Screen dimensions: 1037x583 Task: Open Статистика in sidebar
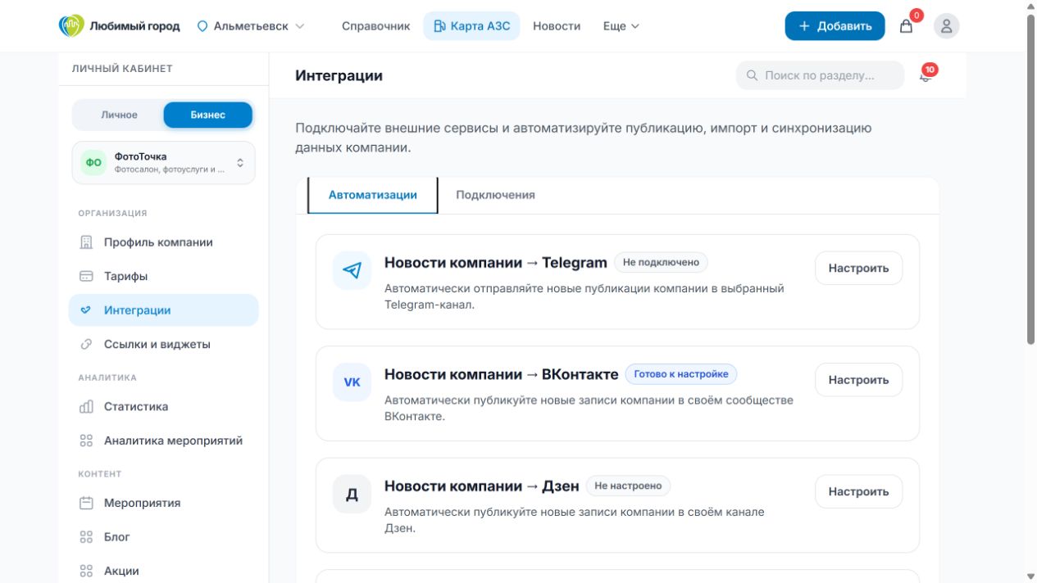click(164, 407)
